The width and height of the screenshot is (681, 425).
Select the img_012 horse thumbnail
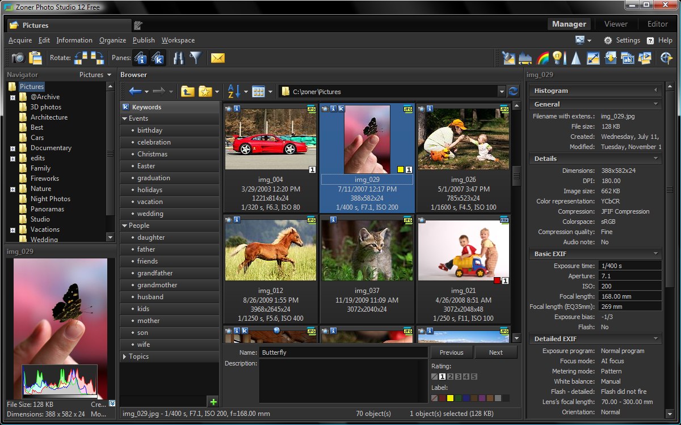click(x=271, y=249)
